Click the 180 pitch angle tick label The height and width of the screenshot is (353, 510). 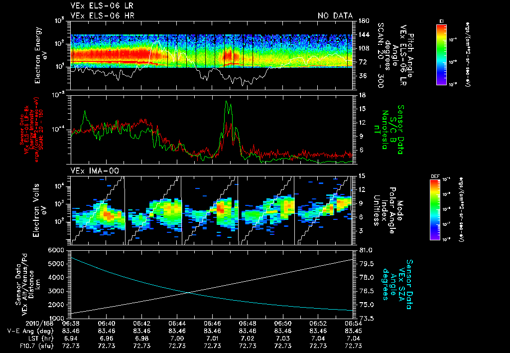click(x=364, y=21)
